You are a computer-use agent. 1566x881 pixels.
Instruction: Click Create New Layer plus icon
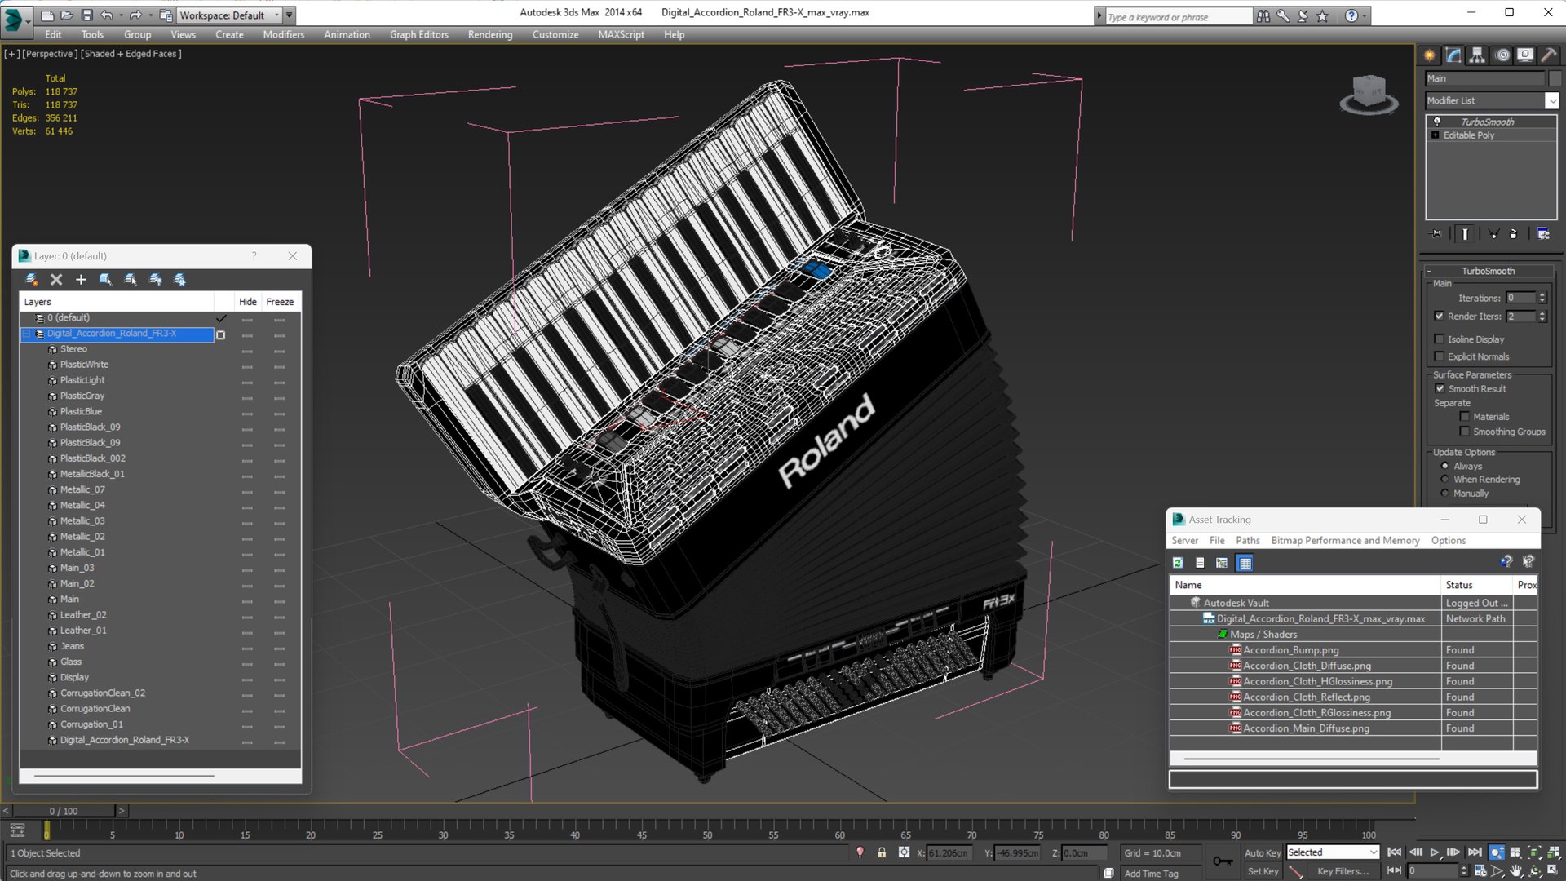(x=81, y=280)
